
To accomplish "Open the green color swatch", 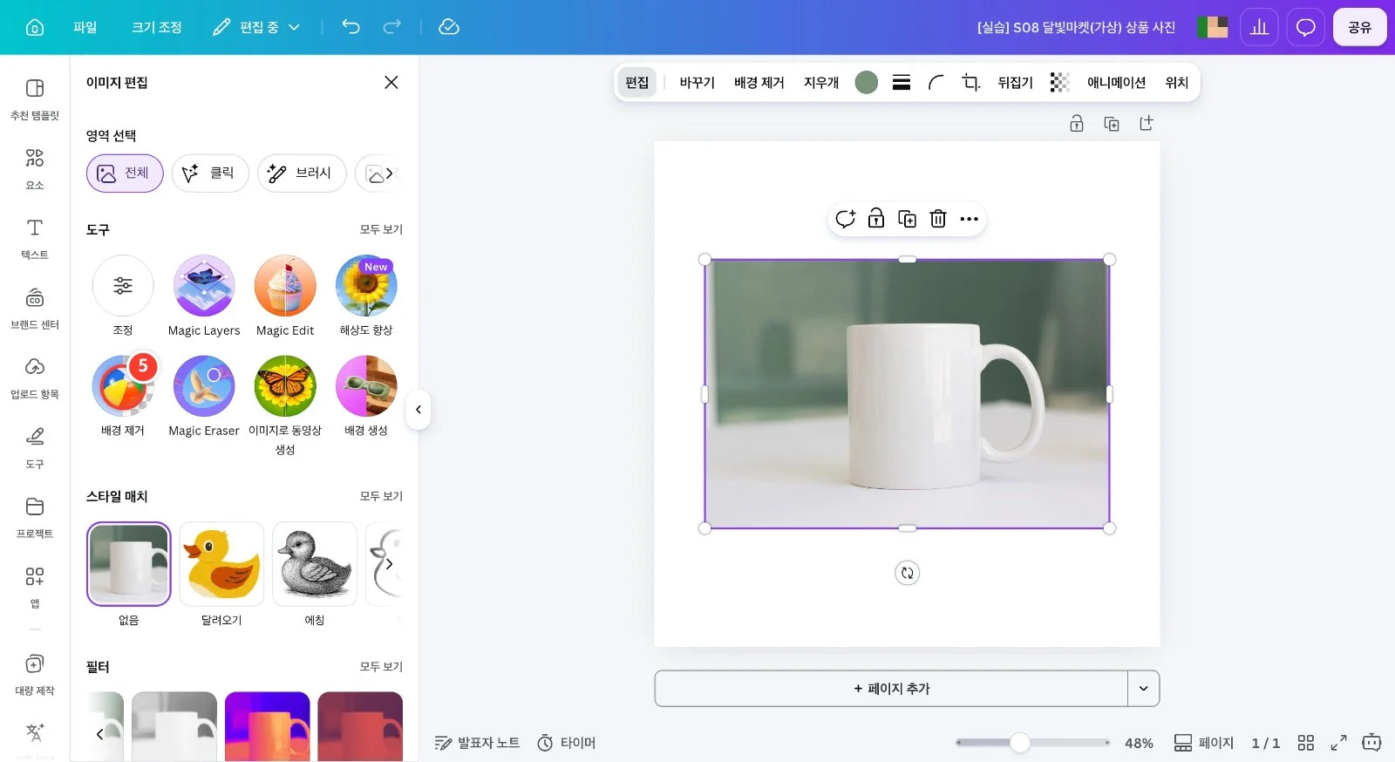I will [867, 82].
